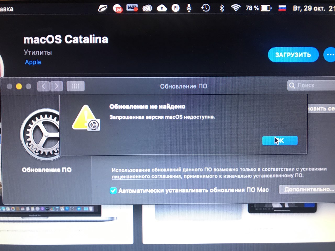Go back in System Preferences
Image resolution: width=335 pixels, height=251 pixels.
point(43,86)
